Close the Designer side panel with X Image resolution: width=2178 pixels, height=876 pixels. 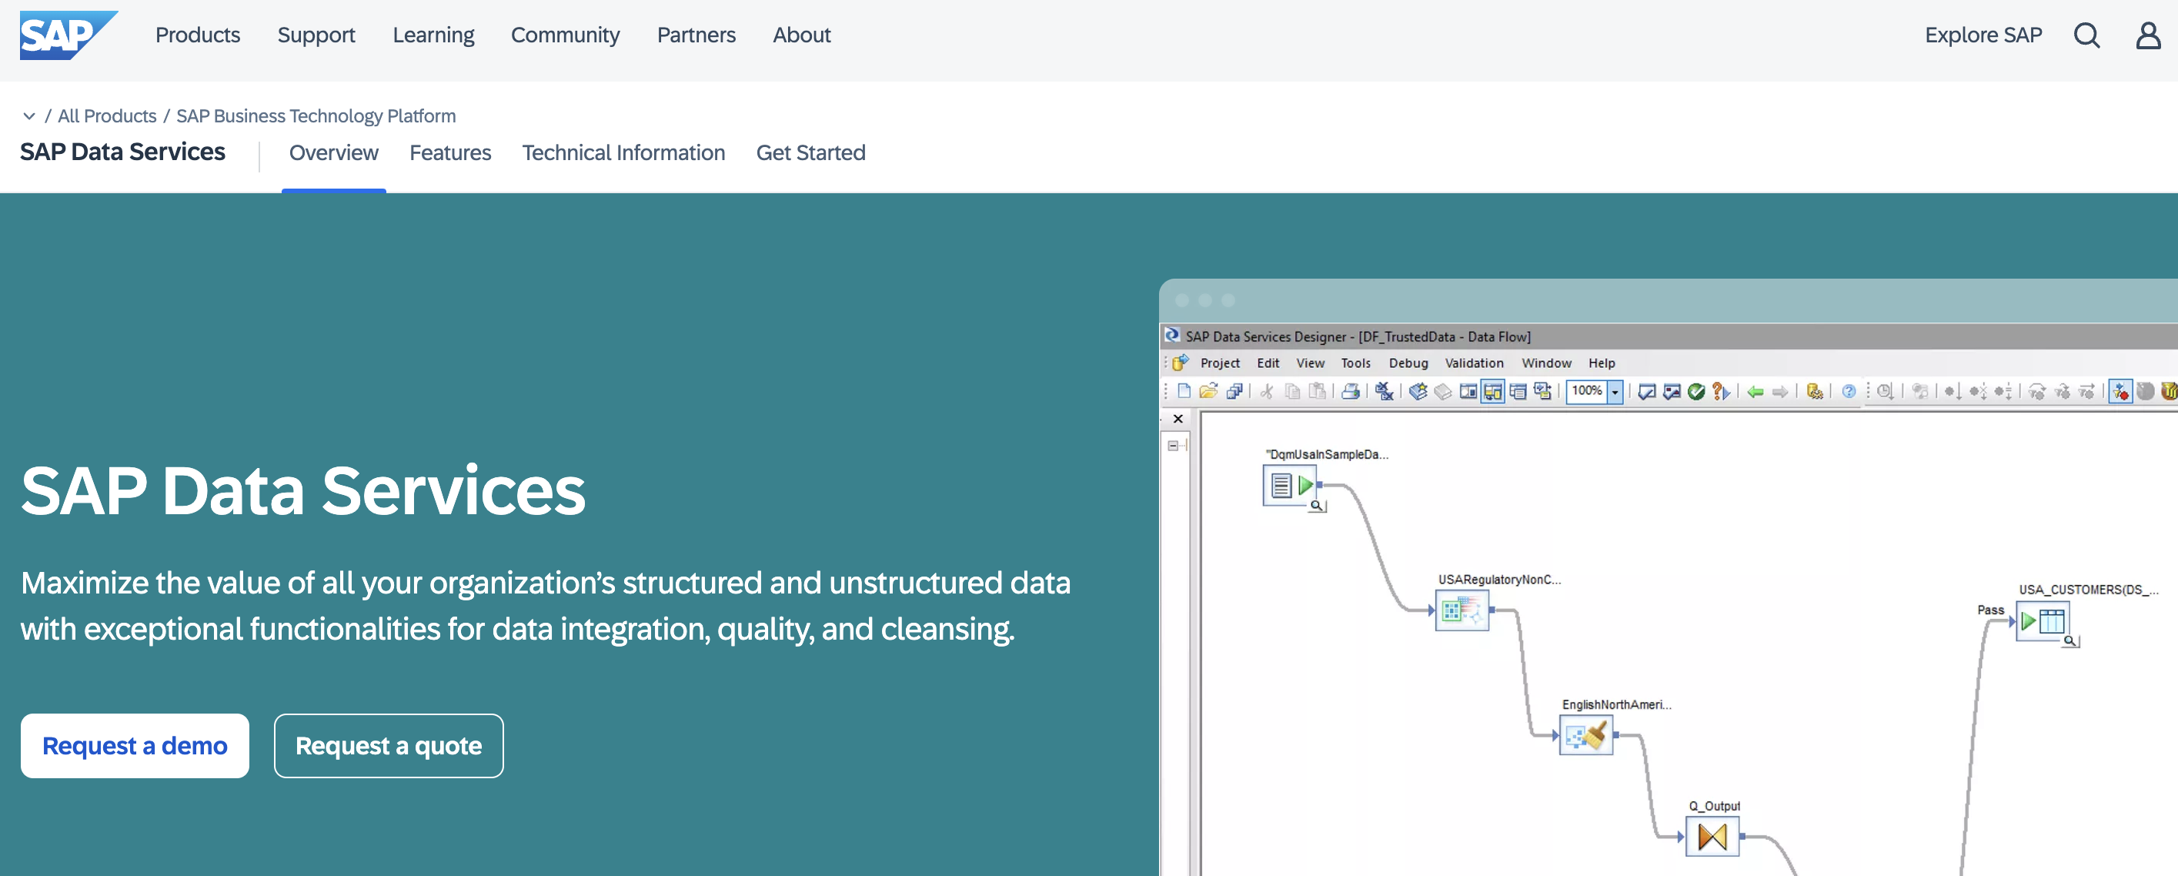point(1178,419)
